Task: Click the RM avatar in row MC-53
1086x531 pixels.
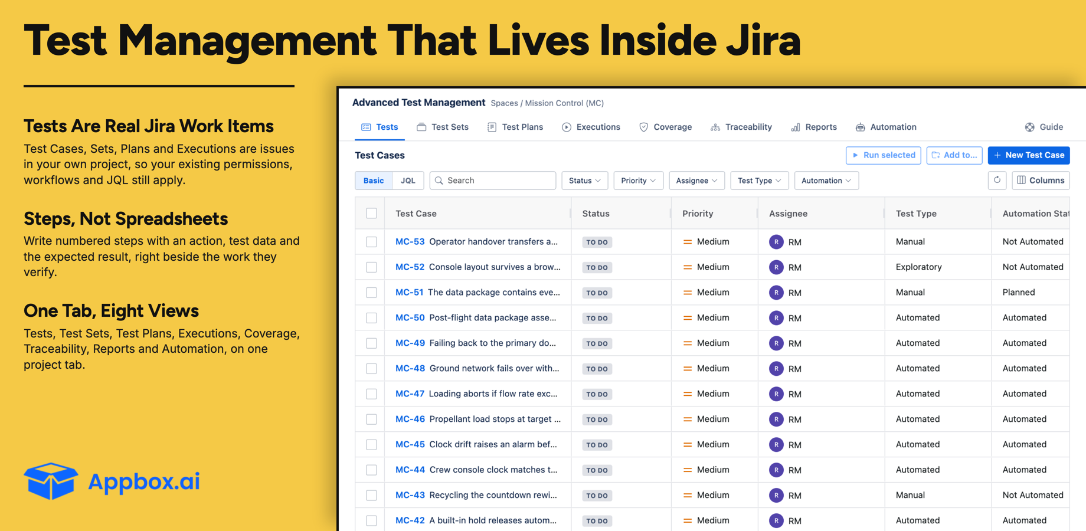Action: [776, 242]
